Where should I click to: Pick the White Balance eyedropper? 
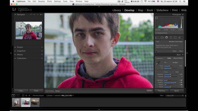158,63
